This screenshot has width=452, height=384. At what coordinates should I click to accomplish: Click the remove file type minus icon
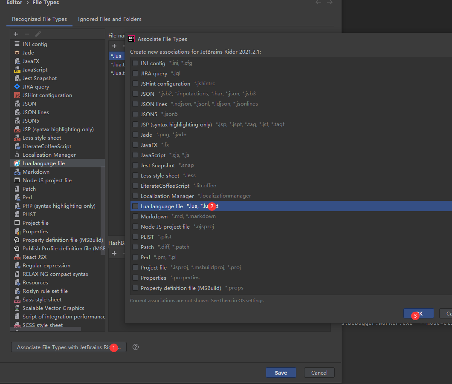pyautogui.click(x=27, y=34)
